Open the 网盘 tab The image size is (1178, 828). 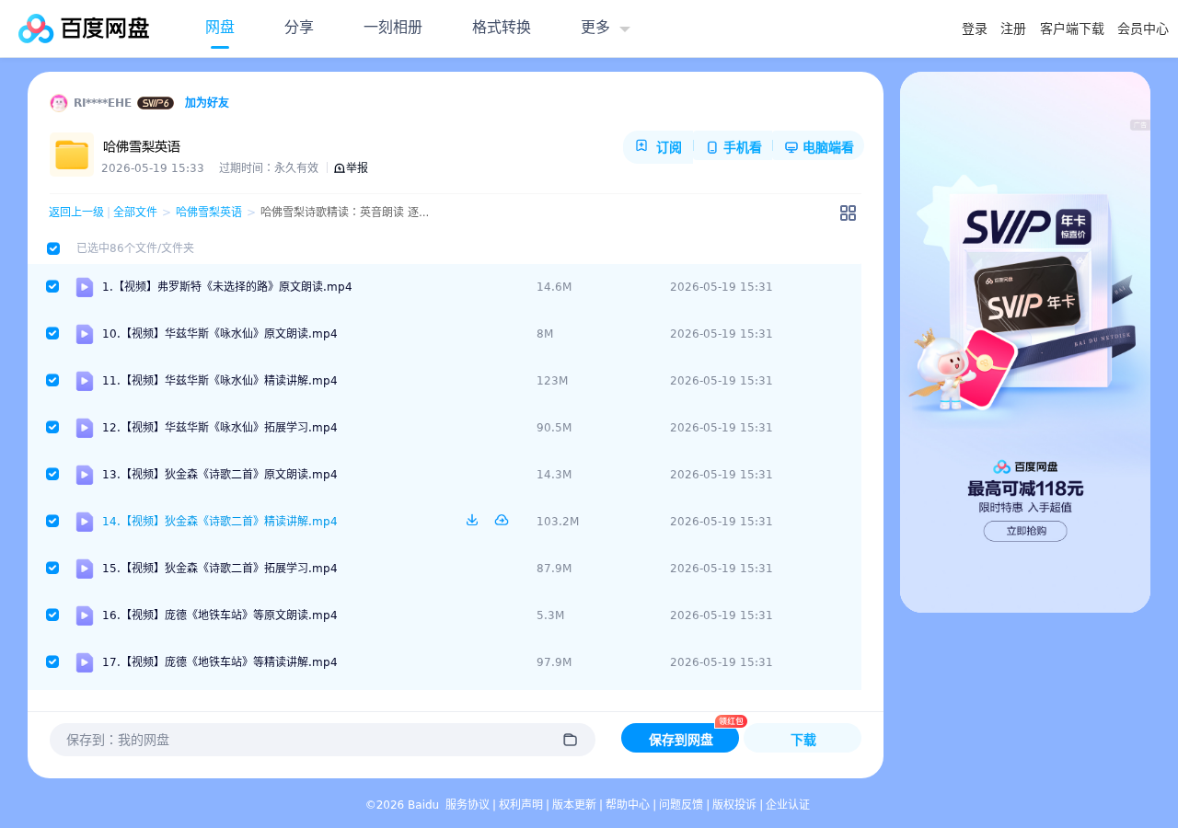220,28
